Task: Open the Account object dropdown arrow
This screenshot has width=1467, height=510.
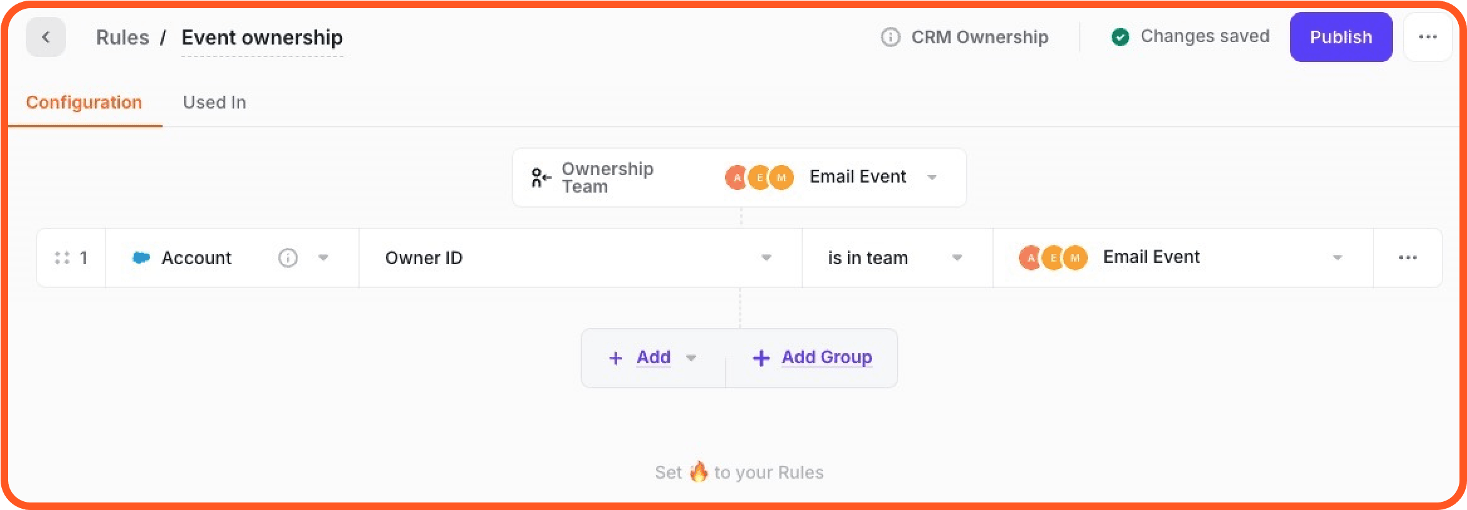Action: [x=323, y=258]
